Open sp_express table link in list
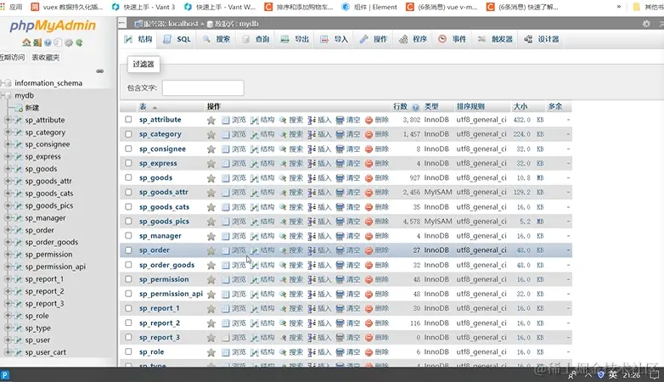The height and width of the screenshot is (382, 664). [158, 164]
